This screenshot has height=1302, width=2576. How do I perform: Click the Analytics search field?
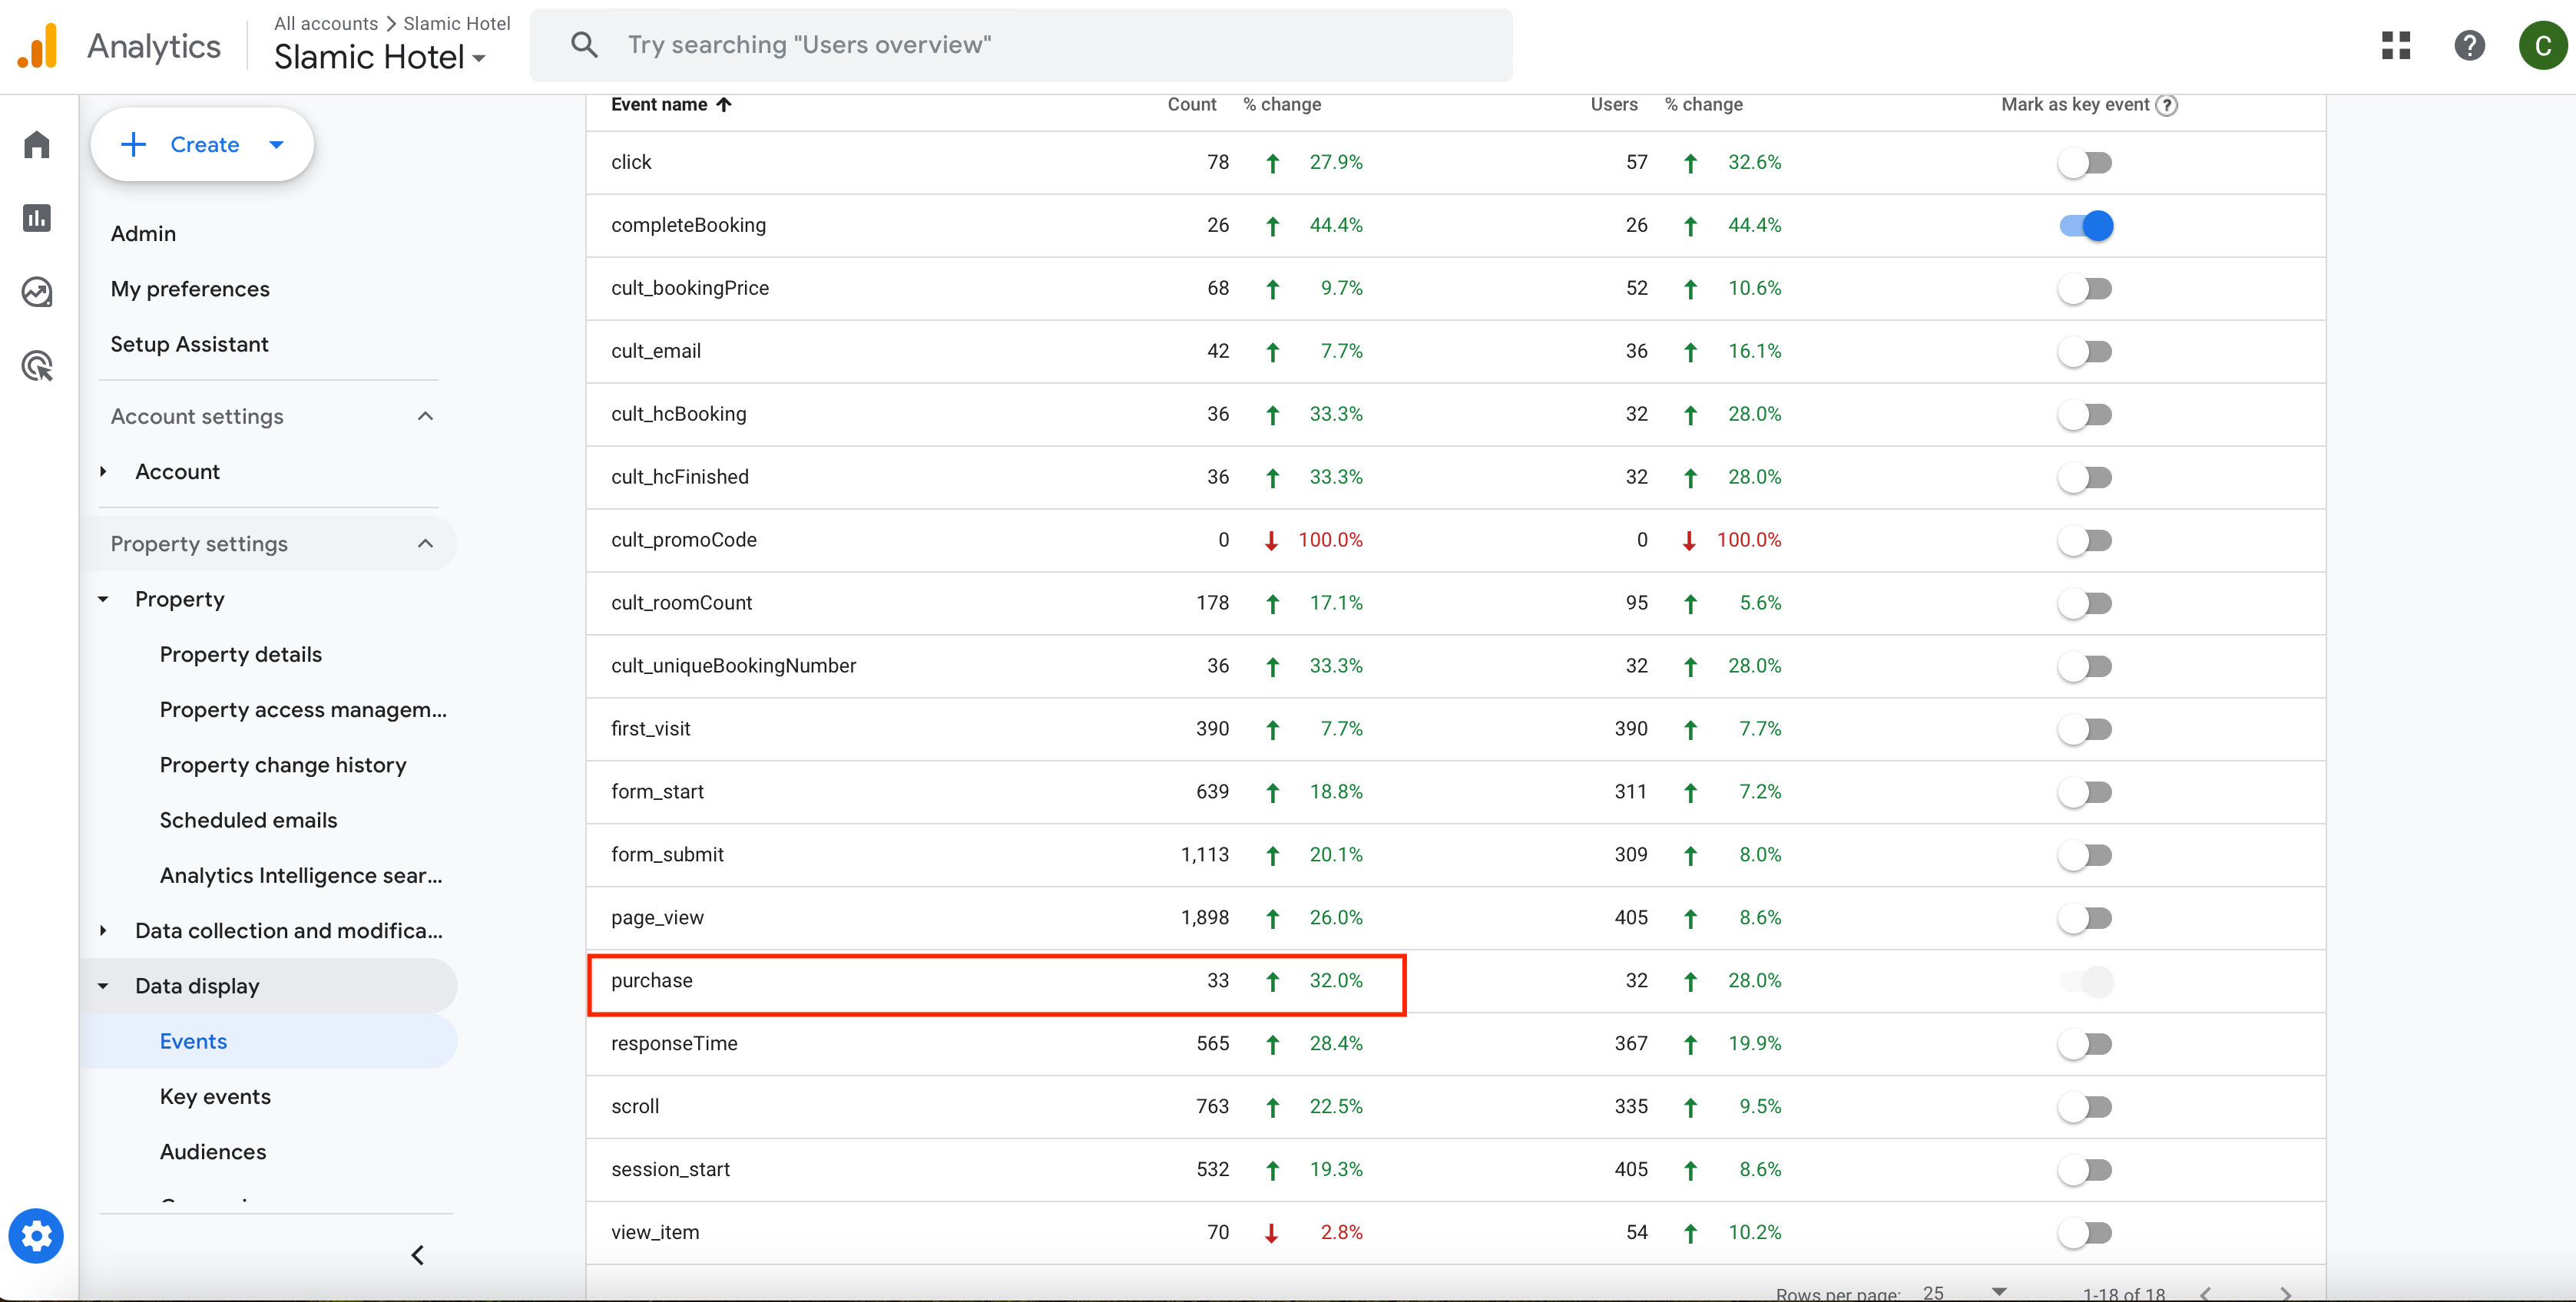click(x=1020, y=45)
